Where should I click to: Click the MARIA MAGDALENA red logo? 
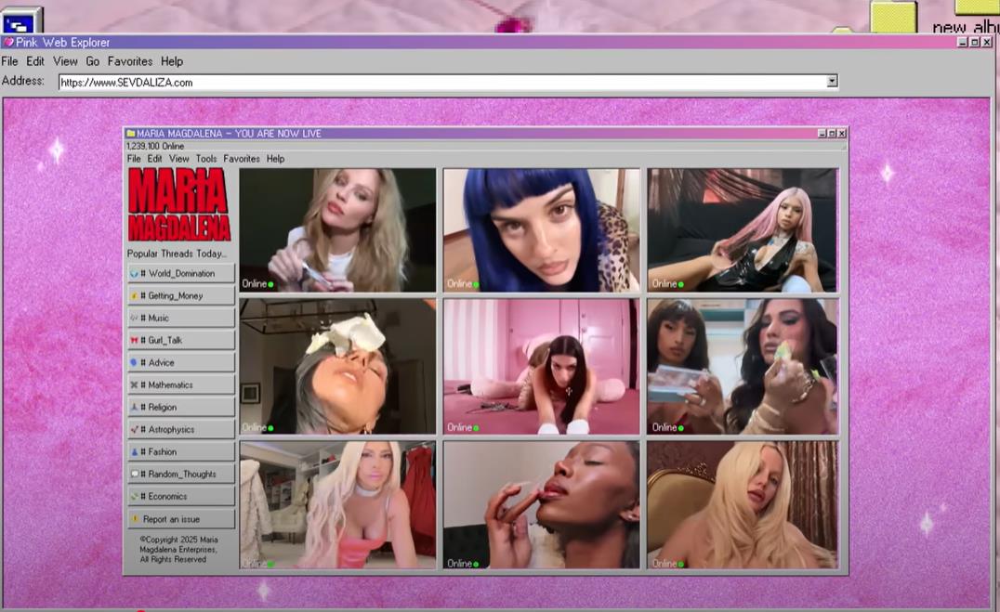click(180, 204)
